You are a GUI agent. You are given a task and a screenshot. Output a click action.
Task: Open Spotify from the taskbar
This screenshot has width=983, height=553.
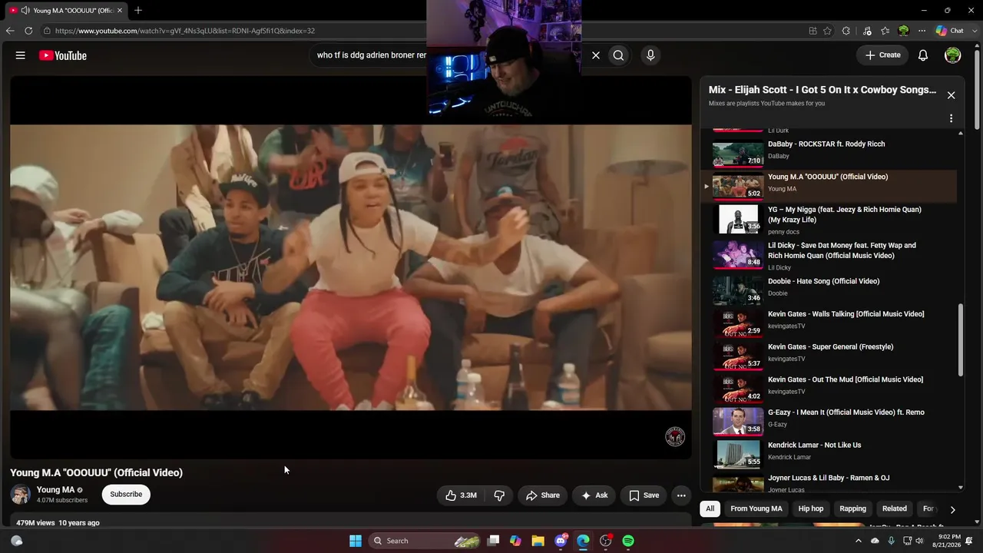[x=628, y=541]
